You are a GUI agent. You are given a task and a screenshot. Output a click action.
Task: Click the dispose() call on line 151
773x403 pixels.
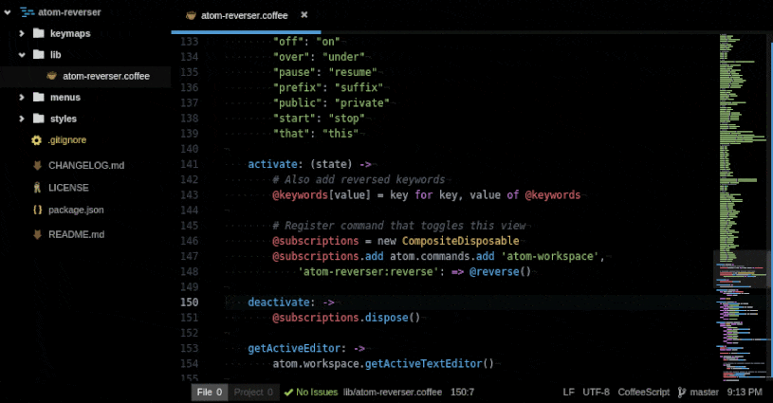click(x=393, y=318)
